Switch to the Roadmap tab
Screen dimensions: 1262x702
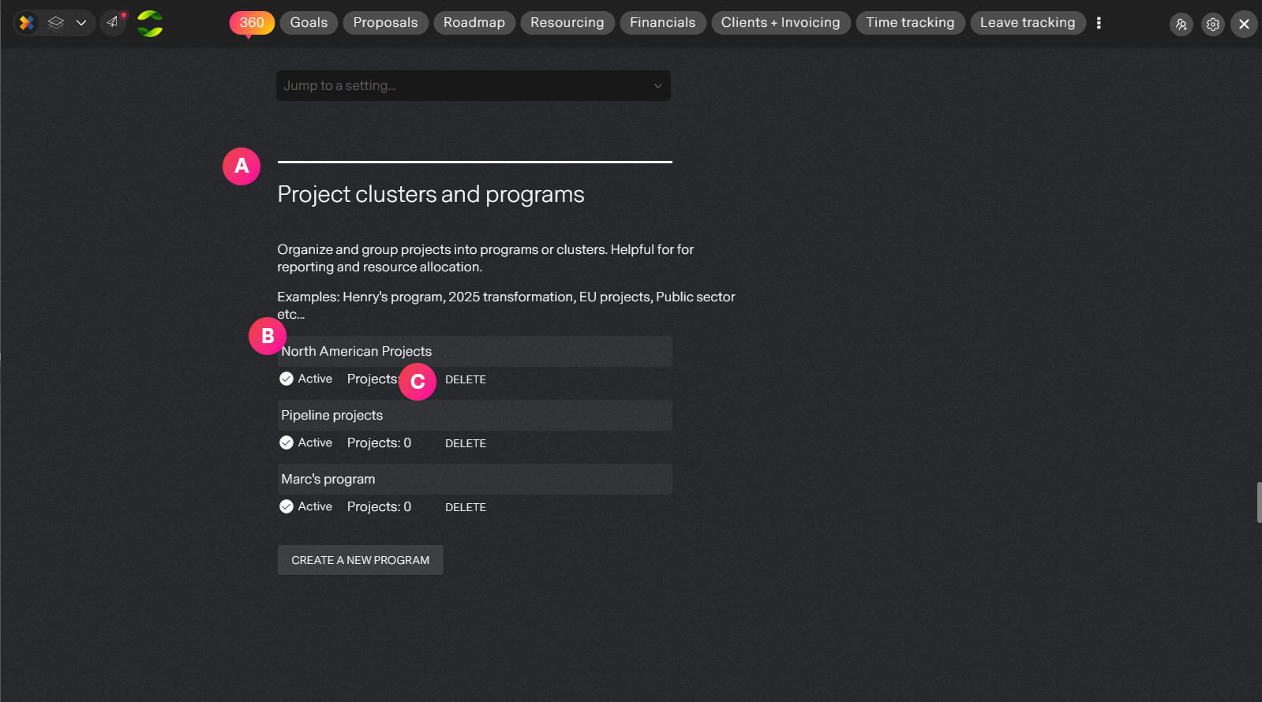pos(474,23)
